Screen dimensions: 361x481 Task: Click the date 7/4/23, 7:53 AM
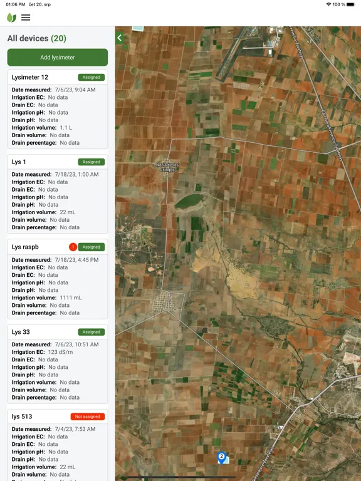point(75,429)
